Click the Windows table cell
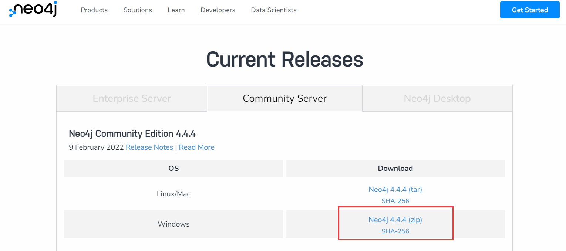 coord(173,224)
